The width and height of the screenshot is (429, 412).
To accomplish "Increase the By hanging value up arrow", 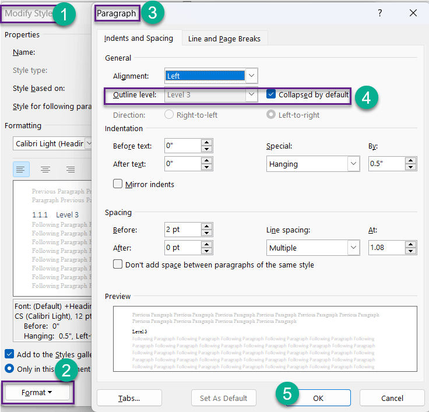I will [x=411, y=160].
